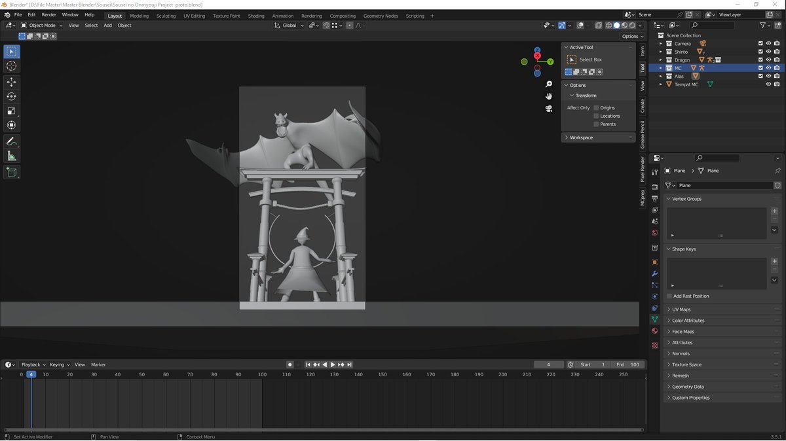This screenshot has width=786, height=441.
Task: Open the Object properties orange square tab
Action: 654,262
